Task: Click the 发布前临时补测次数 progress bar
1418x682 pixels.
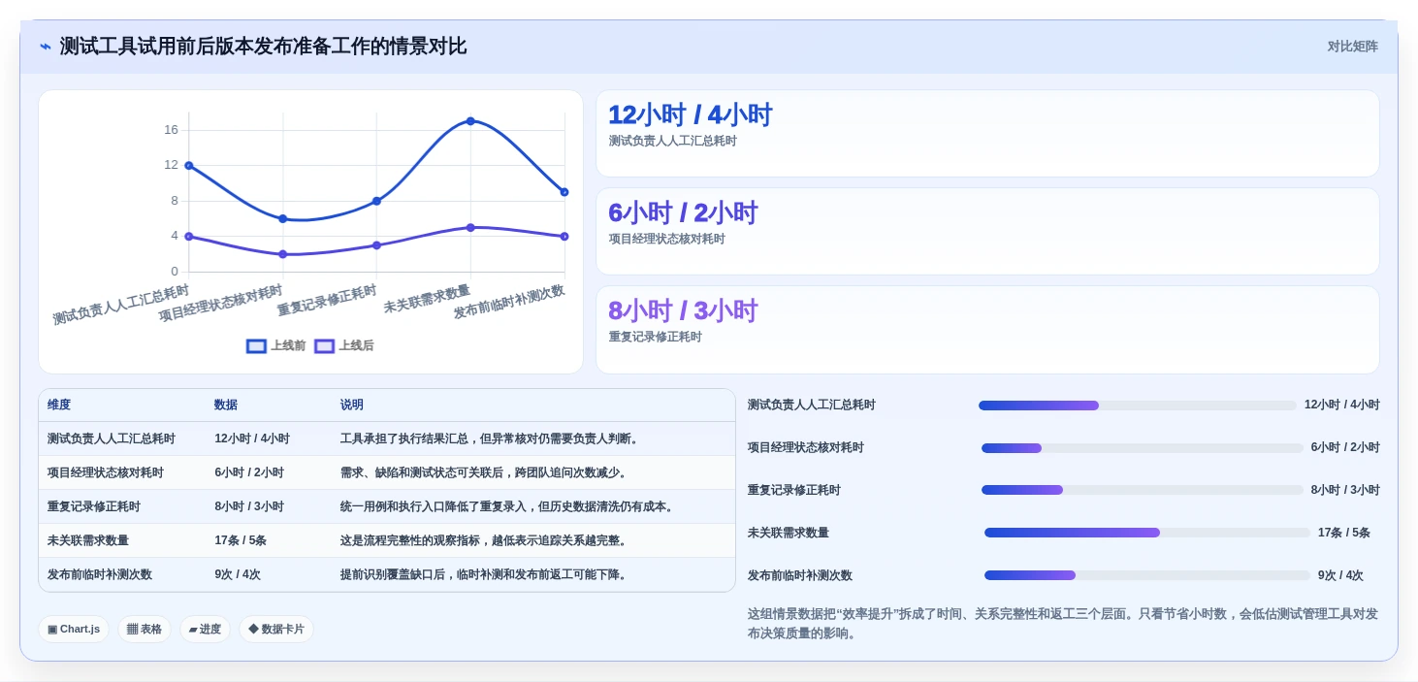Action: click(1146, 576)
